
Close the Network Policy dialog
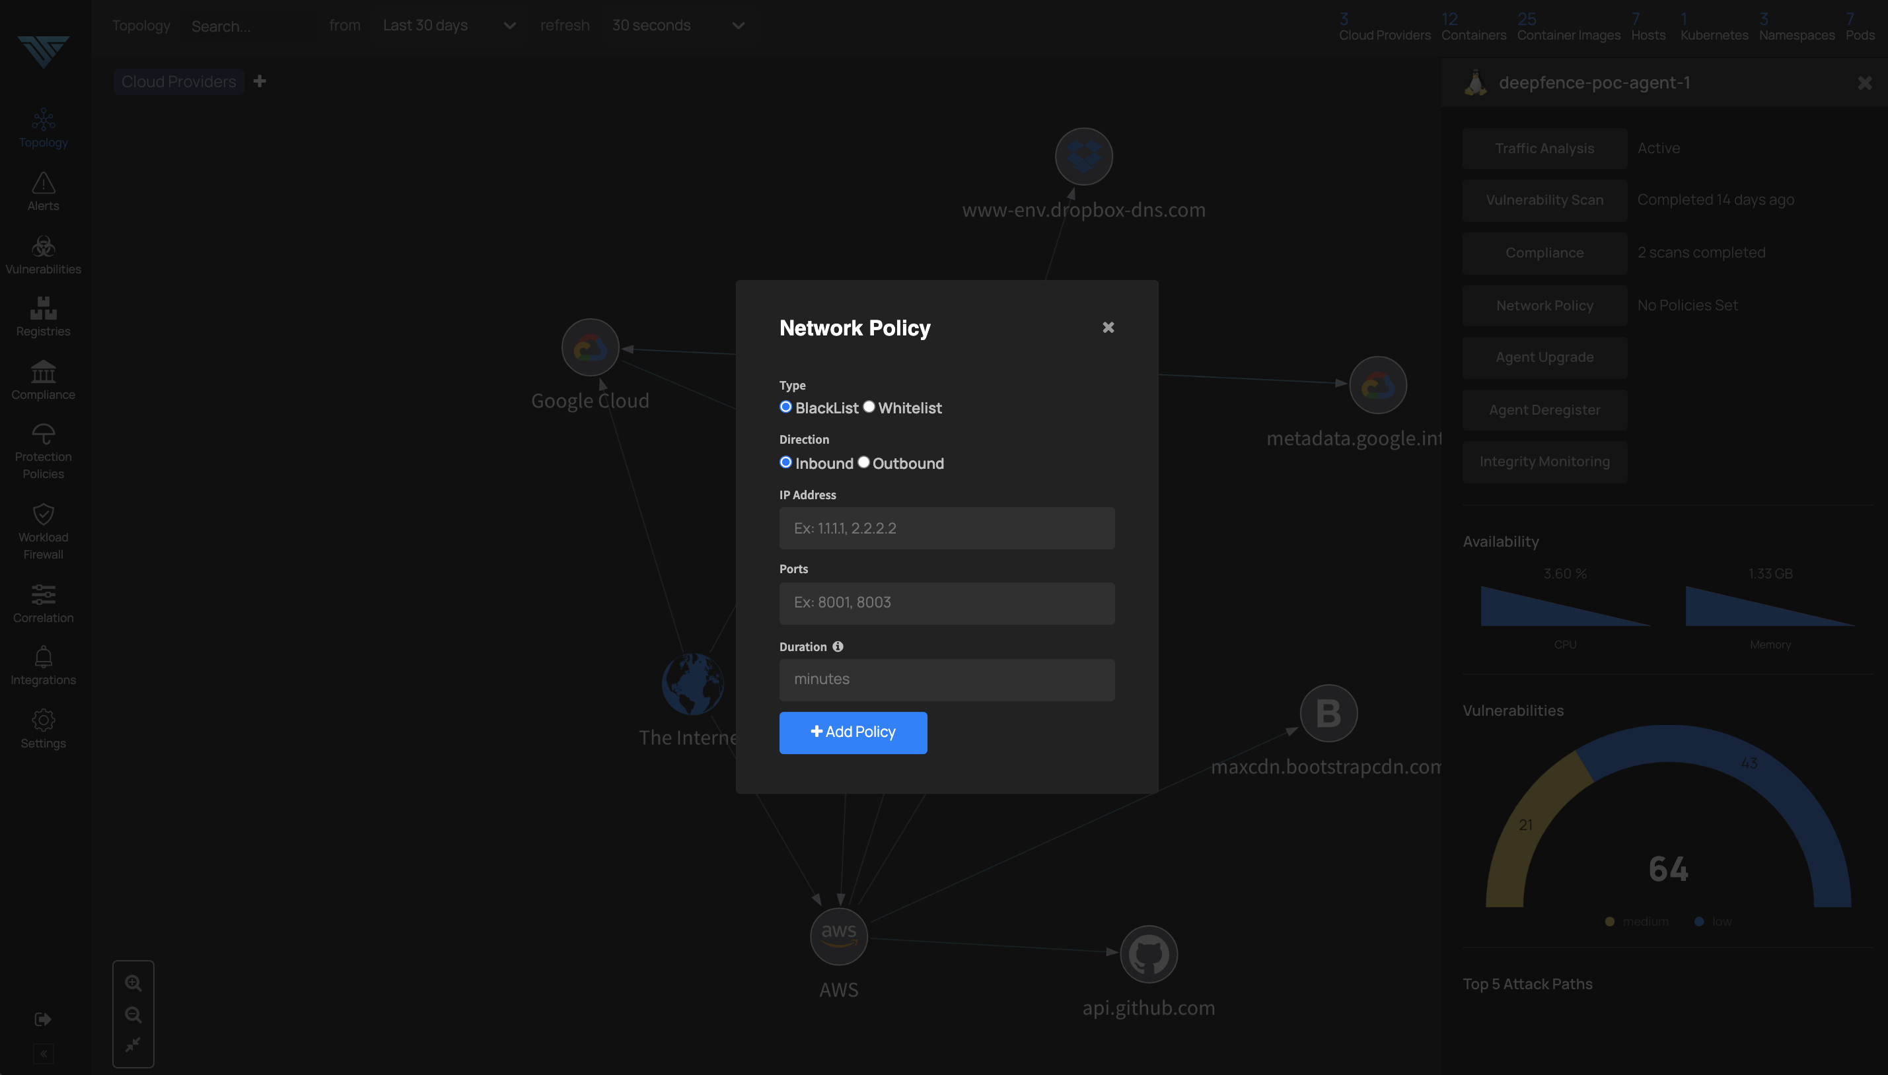click(x=1108, y=327)
